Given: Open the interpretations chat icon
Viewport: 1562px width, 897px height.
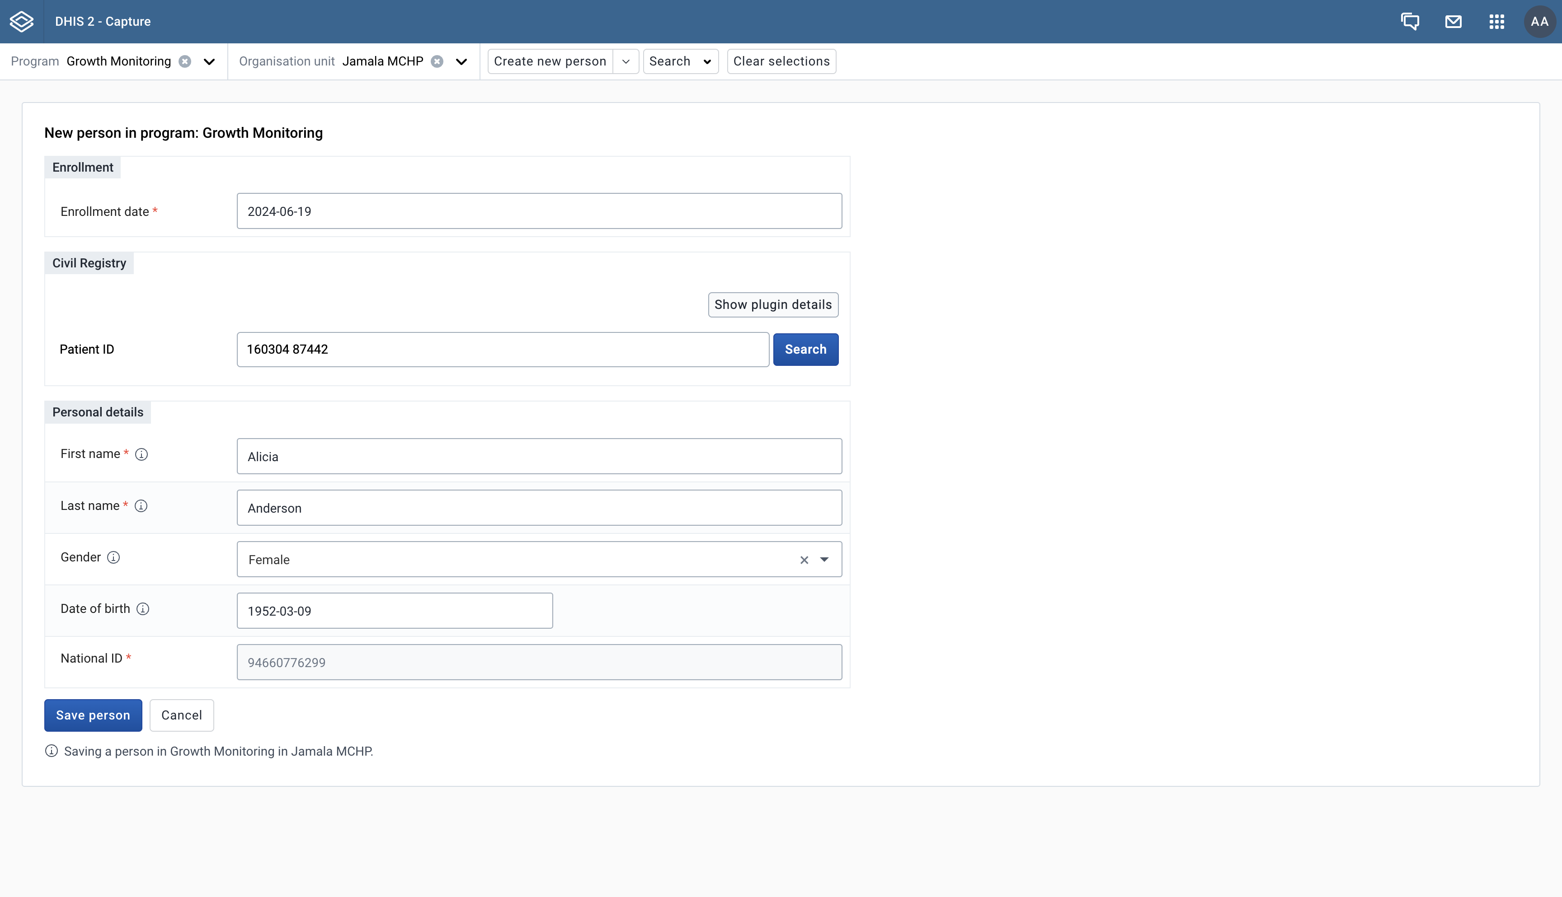Looking at the screenshot, I should (x=1410, y=21).
